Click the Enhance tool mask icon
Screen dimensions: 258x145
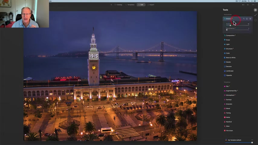[x=247, y=19]
